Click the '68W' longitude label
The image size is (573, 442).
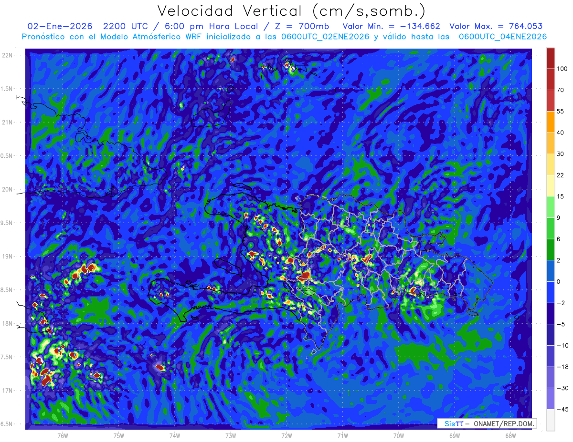click(510, 435)
